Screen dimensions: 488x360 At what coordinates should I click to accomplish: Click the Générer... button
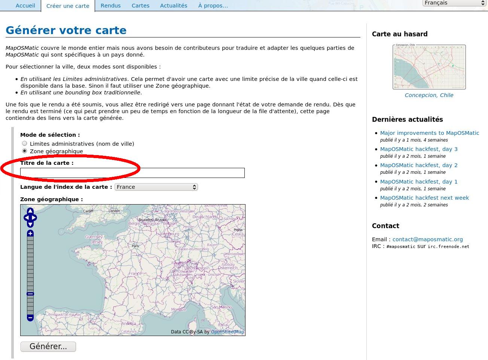(x=48, y=347)
